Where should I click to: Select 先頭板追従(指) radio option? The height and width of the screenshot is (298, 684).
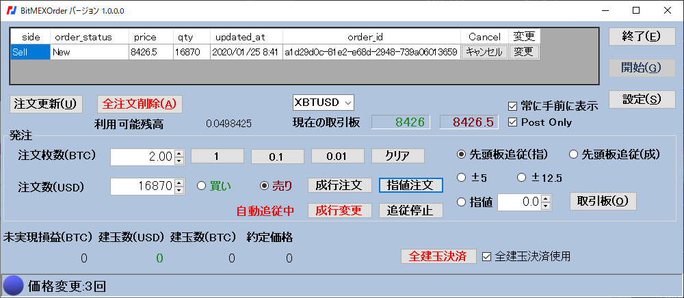pos(460,154)
